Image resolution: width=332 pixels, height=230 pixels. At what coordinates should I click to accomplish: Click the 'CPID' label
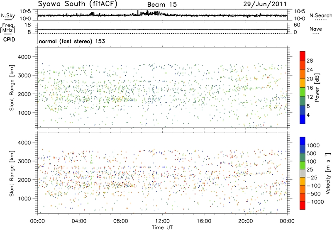pyautogui.click(x=9, y=39)
